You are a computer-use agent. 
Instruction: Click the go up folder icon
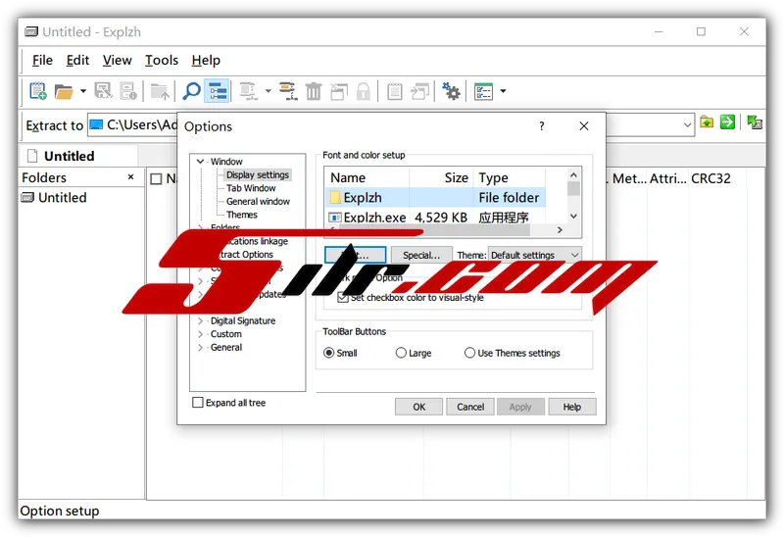[x=160, y=91]
